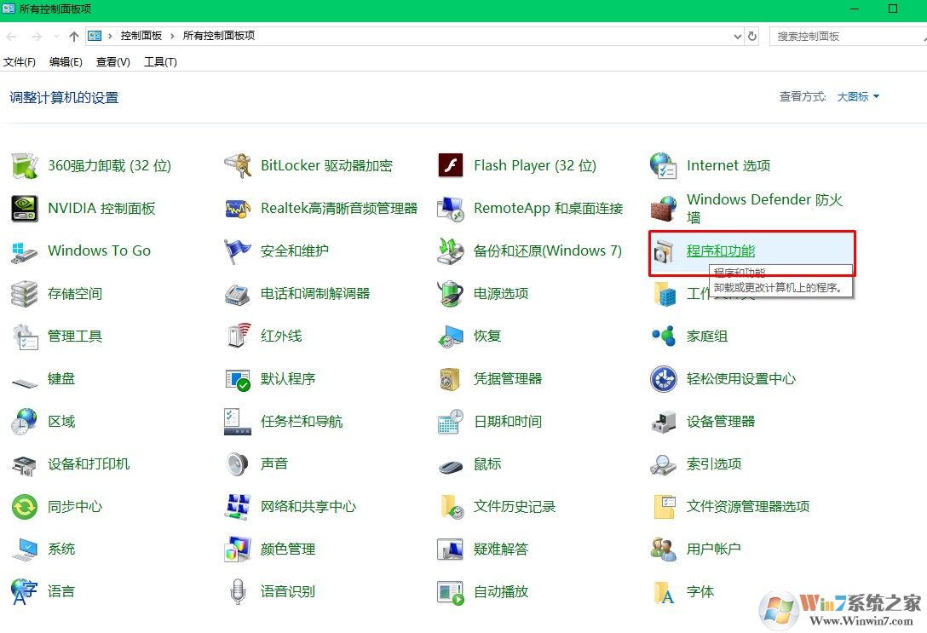
Task: Open the 任务栏和导航 link
Action: (x=302, y=422)
